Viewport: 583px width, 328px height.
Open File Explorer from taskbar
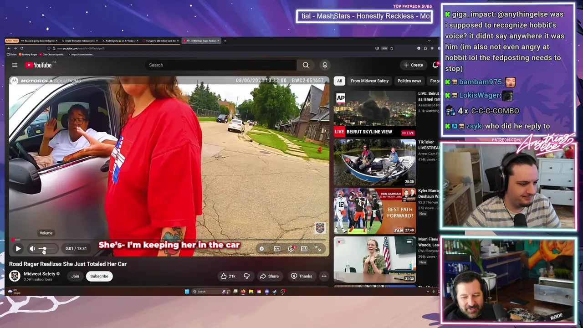[x=251, y=292]
